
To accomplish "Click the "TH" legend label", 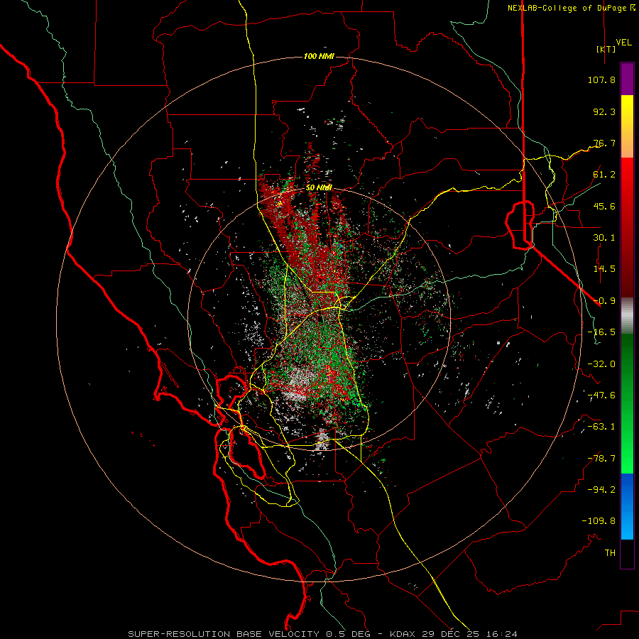I will (x=610, y=553).
